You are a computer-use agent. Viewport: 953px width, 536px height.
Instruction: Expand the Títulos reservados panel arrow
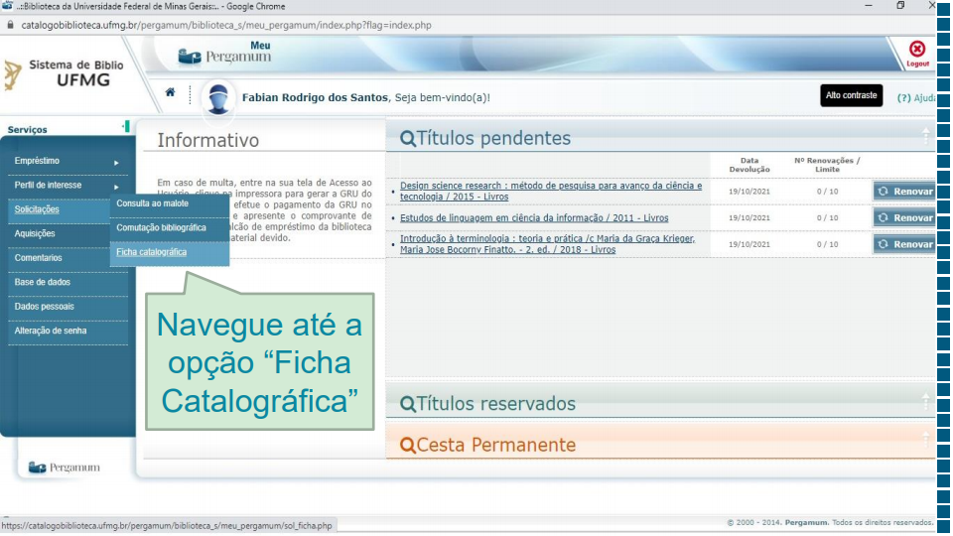coord(925,400)
